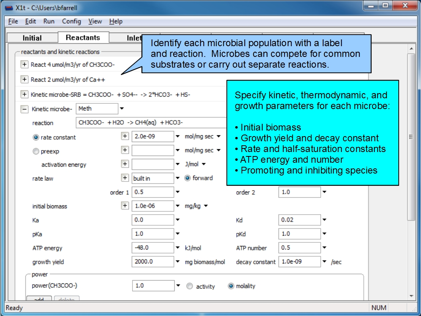Open the Run menu
Viewport: 421px width, 316px height.
[x=49, y=21]
